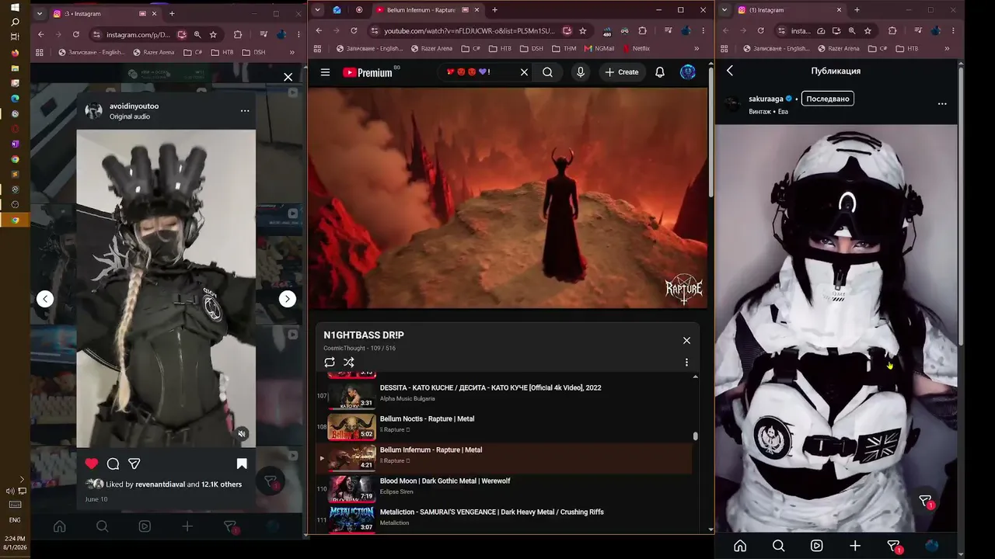Go to YouTube Premium home logo
Image resolution: width=995 pixels, height=559 pixels.
click(x=367, y=72)
